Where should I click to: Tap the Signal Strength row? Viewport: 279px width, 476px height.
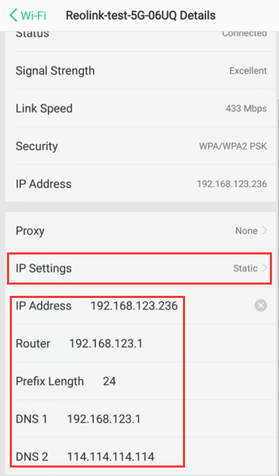coord(141,71)
